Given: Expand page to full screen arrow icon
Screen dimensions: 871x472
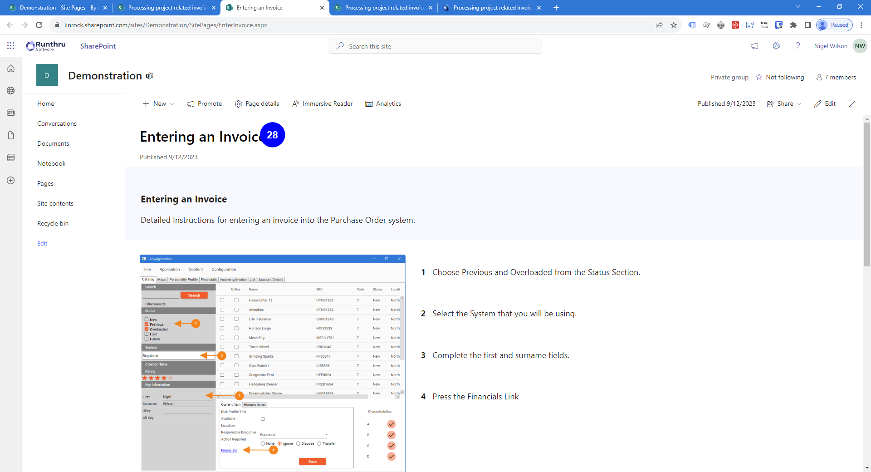Looking at the screenshot, I should (852, 104).
